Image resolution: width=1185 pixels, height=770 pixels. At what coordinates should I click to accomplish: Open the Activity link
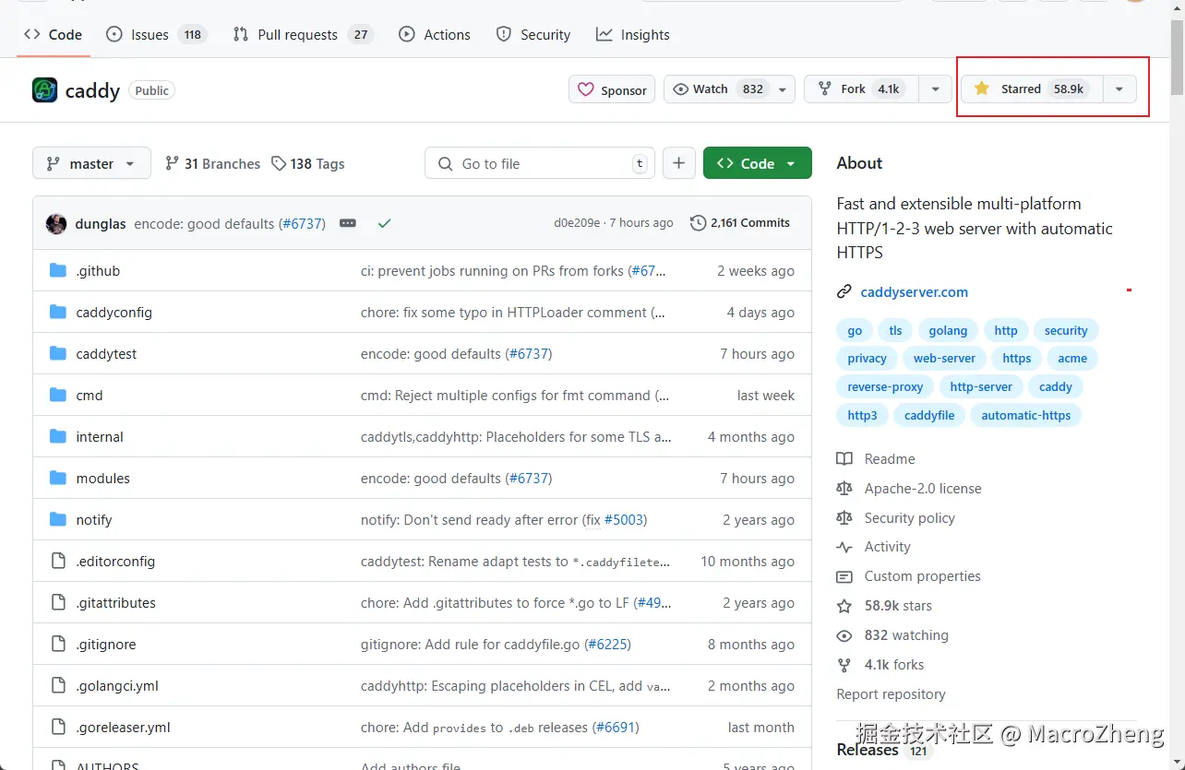[x=873, y=547]
